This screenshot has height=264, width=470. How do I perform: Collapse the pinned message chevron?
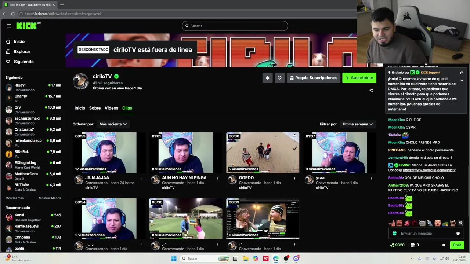[462, 80]
